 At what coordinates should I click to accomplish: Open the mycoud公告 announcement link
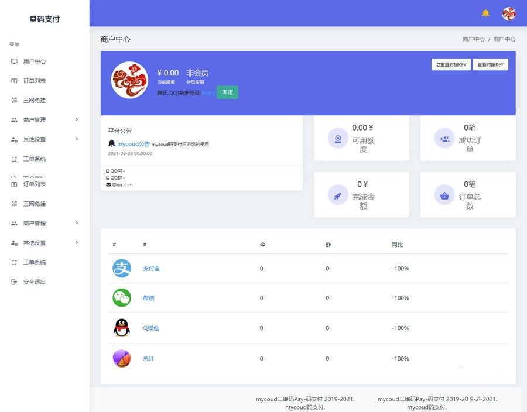(x=134, y=144)
